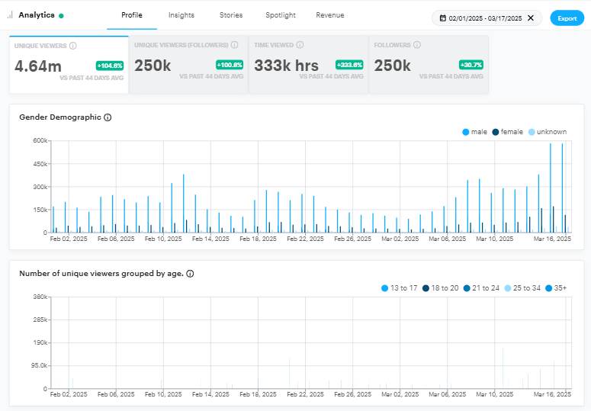Open info icon for Unique Viewers (Followers)

(234, 45)
